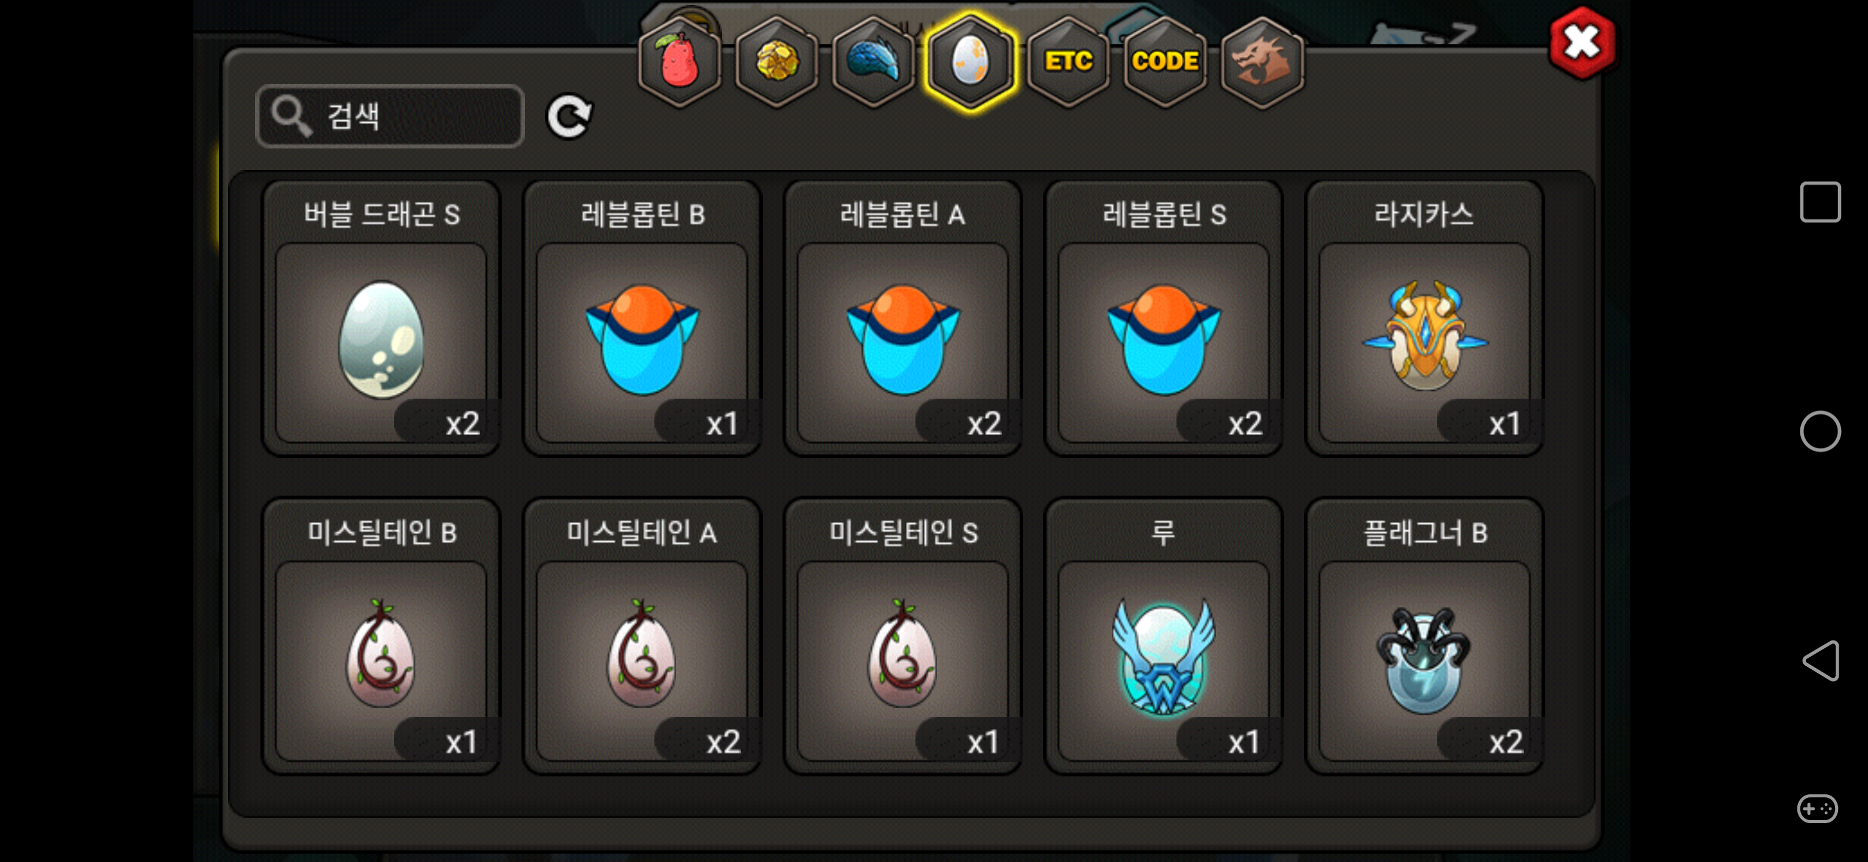Select the egg category tab
The width and height of the screenshot is (1868, 862).
971,62
